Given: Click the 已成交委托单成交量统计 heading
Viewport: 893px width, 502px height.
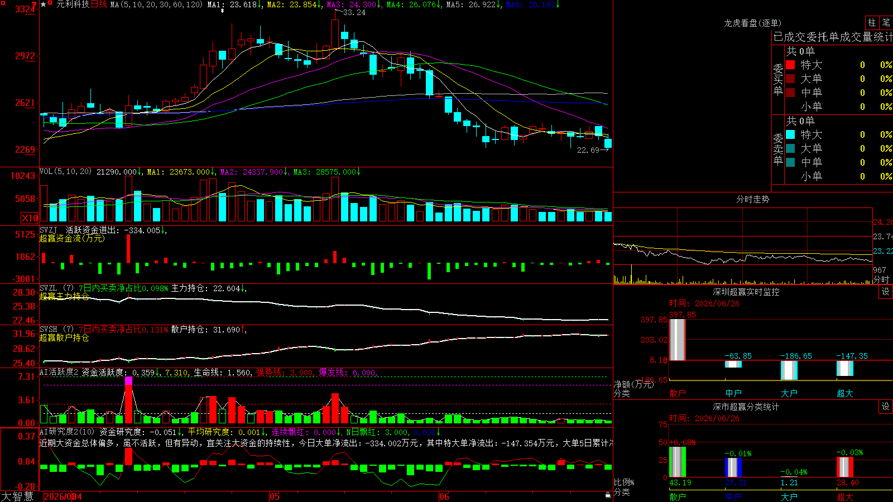Looking at the screenshot, I should [x=833, y=37].
